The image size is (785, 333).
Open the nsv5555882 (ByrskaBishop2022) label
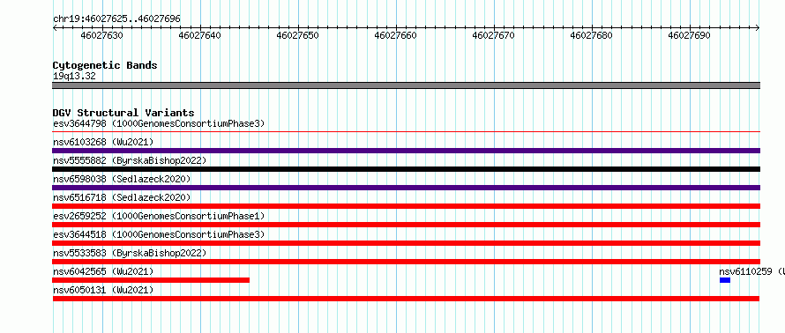(130, 160)
